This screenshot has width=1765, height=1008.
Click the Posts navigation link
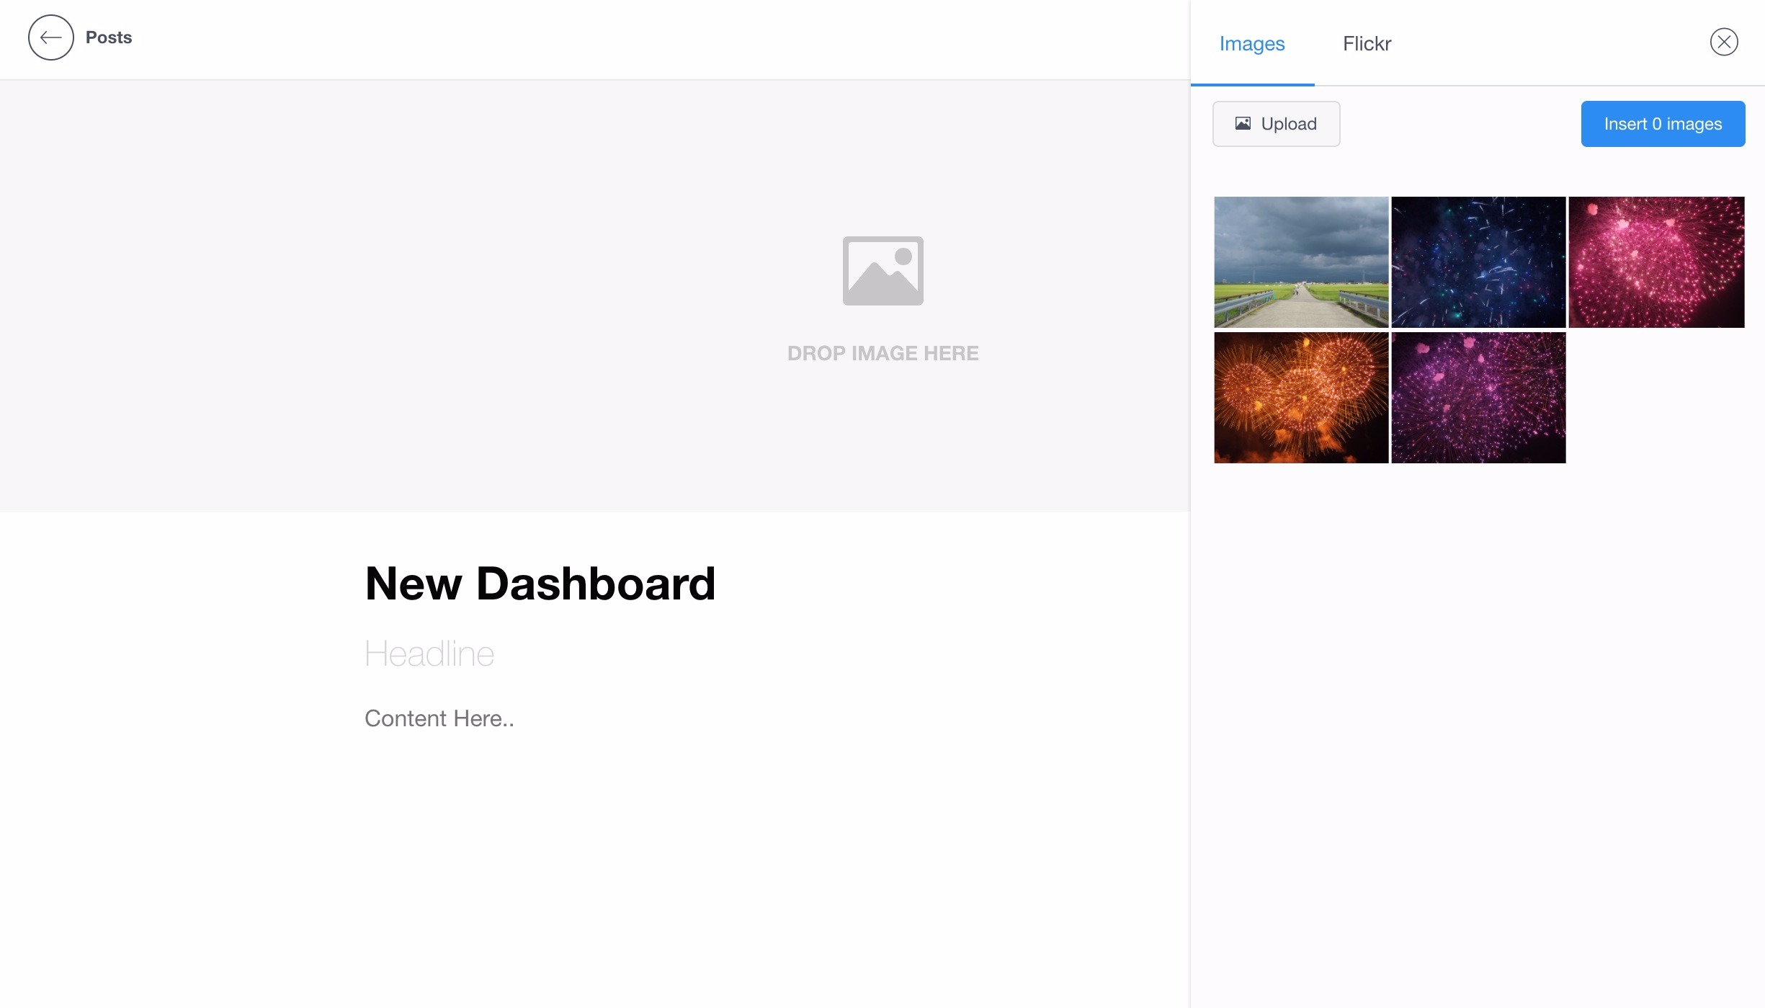(x=108, y=37)
